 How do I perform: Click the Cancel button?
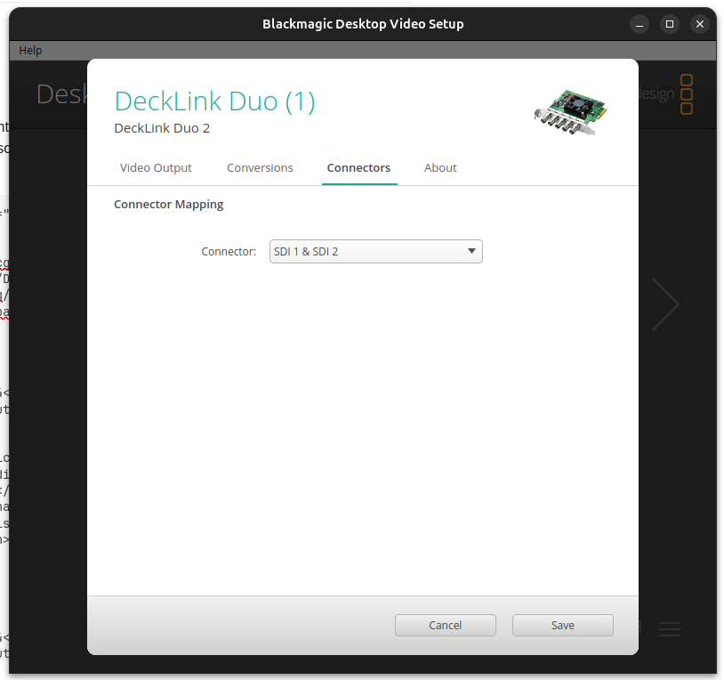[445, 626]
